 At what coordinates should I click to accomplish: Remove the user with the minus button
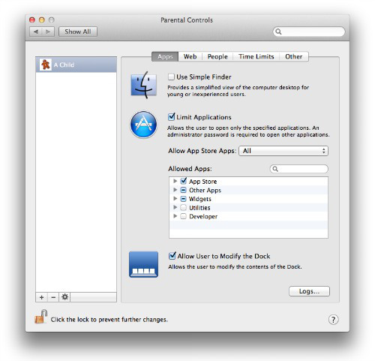click(x=53, y=297)
